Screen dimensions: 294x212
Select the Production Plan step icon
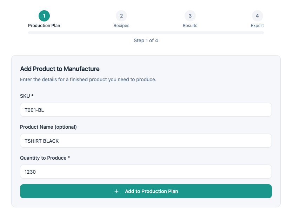pos(44,15)
